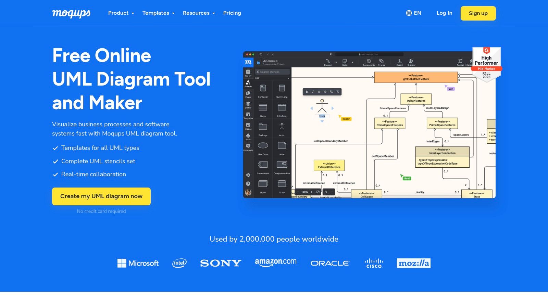Select the Package stencil
Image resolution: width=548 pixels, height=308 pixels.
pos(263,129)
